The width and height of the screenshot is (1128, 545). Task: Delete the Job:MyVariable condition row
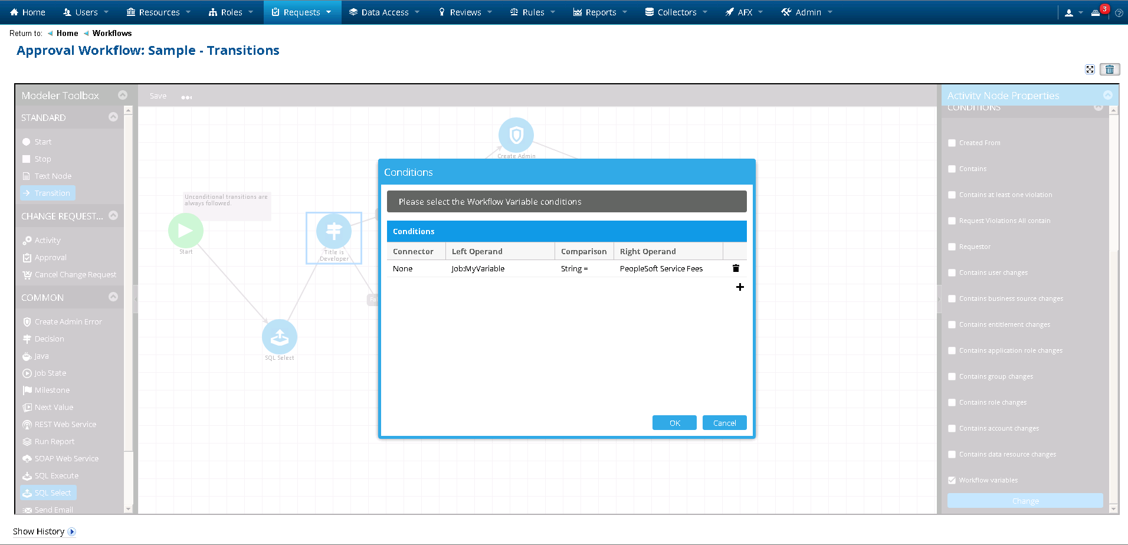click(736, 268)
